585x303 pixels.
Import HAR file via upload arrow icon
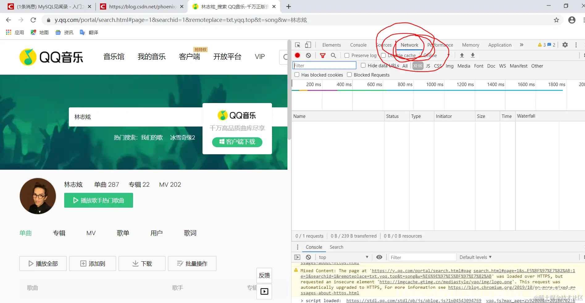click(x=462, y=55)
